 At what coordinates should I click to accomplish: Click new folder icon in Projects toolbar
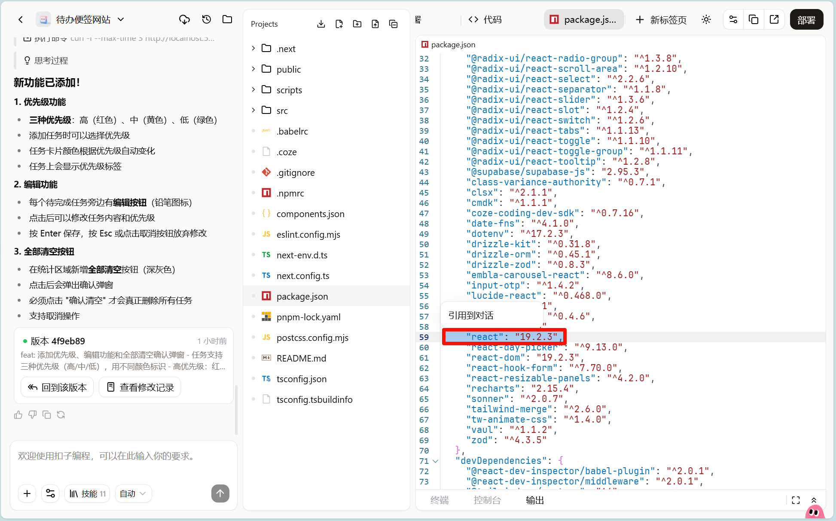tap(357, 24)
